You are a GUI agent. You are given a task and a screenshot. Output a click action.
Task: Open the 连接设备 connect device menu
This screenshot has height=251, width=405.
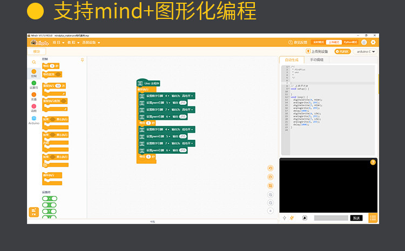pos(91,42)
